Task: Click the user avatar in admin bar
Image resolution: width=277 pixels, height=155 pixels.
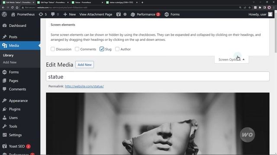Action: point(270,14)
